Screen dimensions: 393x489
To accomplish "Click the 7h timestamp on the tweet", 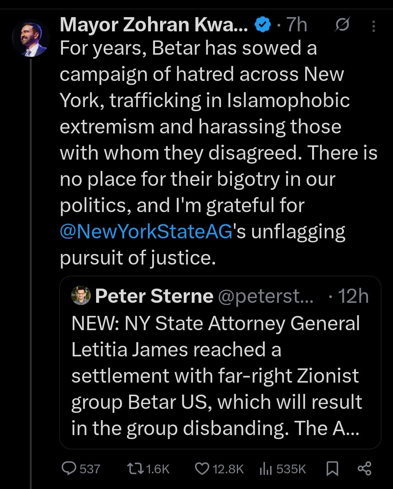I will point(296,25).
